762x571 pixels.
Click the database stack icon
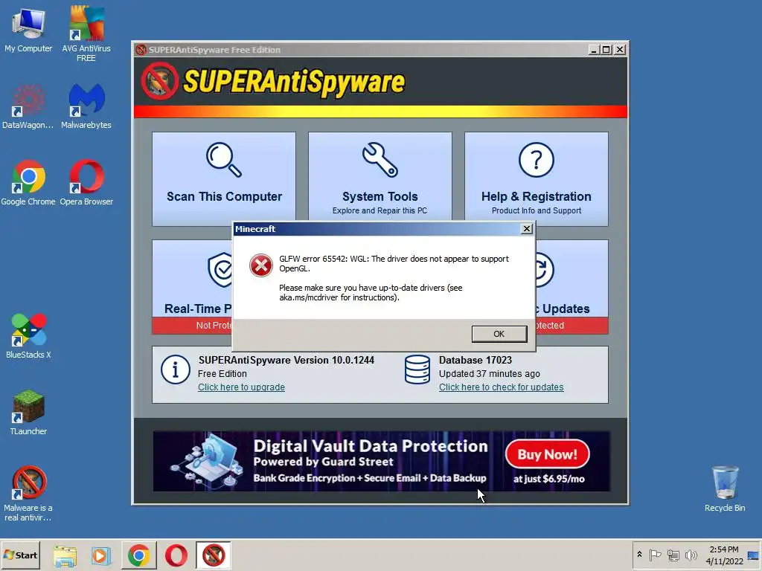coord(417,370)
